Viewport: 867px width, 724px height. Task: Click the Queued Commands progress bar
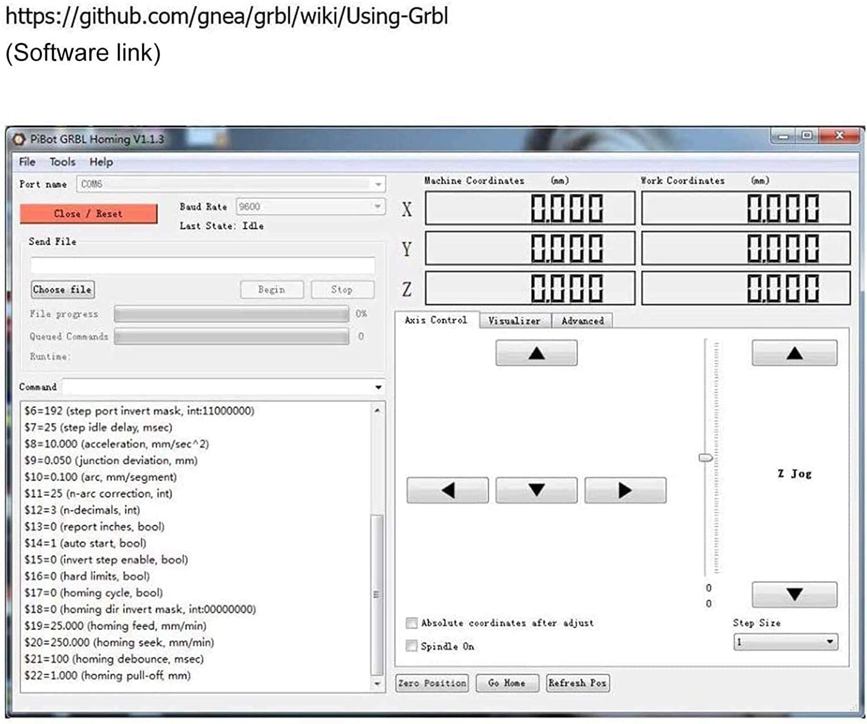click(232, 336)
